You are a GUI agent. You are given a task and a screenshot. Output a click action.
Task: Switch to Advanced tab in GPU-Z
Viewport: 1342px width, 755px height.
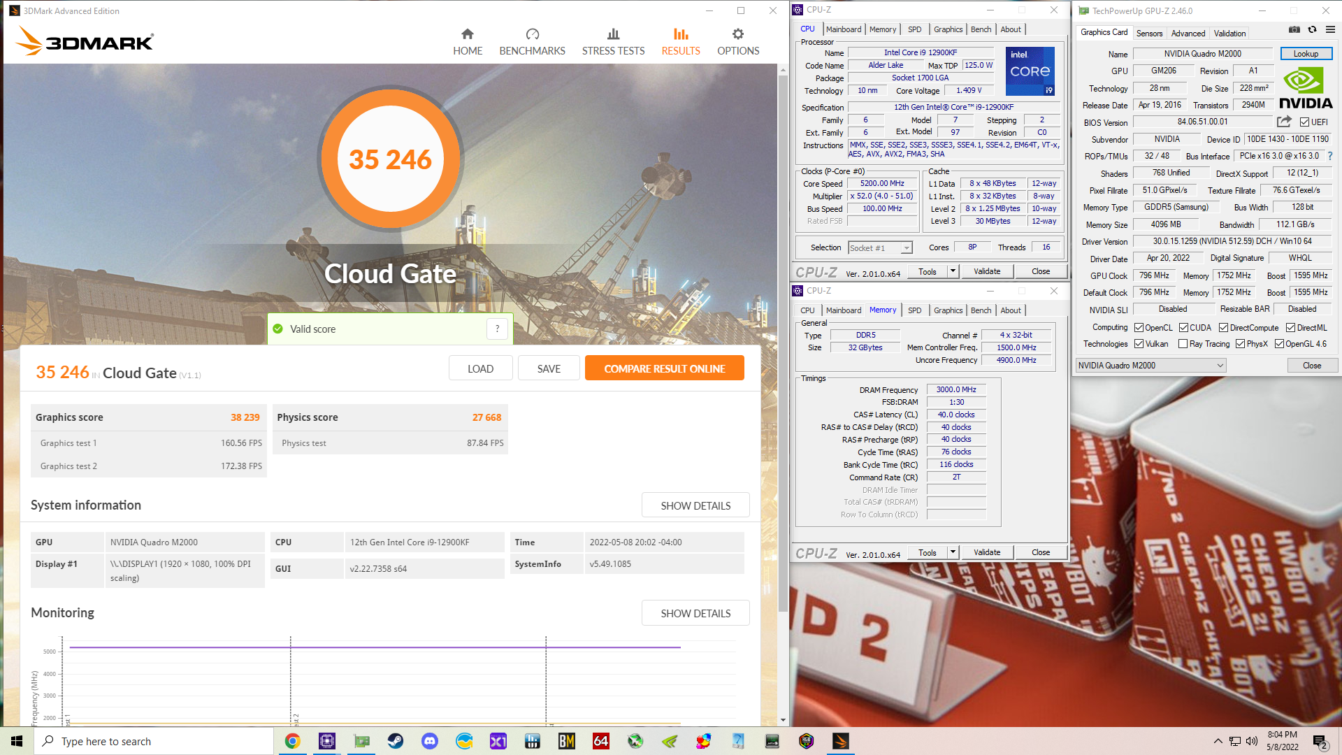tap(1188, 34)
